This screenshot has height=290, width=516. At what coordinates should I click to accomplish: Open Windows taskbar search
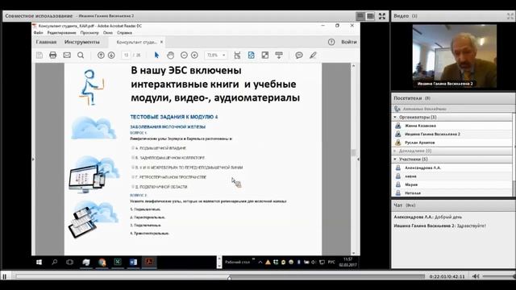(54, 262)
